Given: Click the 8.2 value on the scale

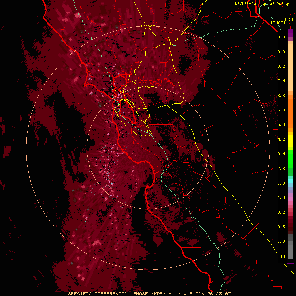Looking at the screenshot, I should [281, 66].
